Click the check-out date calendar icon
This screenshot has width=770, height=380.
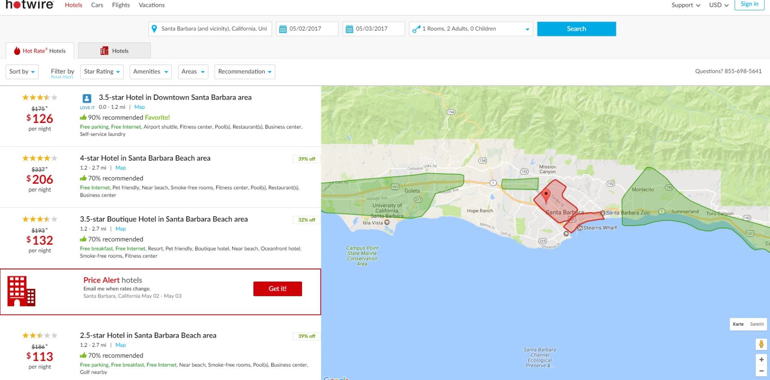(349, 29)
